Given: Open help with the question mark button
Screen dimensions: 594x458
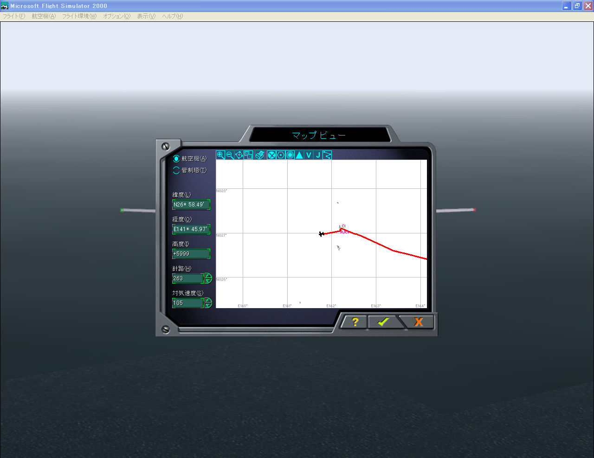Looking at the screenshot, I should point(355,322).
